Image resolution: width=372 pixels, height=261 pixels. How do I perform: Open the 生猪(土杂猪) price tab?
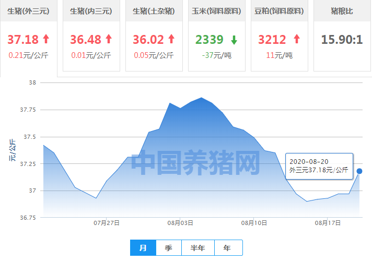click(154, 11)
